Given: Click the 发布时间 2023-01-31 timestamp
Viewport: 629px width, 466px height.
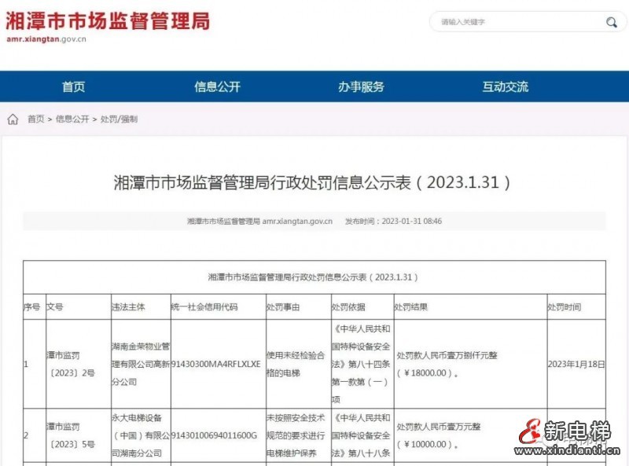Looking at the screenshot, I should (x=394, y=222).
